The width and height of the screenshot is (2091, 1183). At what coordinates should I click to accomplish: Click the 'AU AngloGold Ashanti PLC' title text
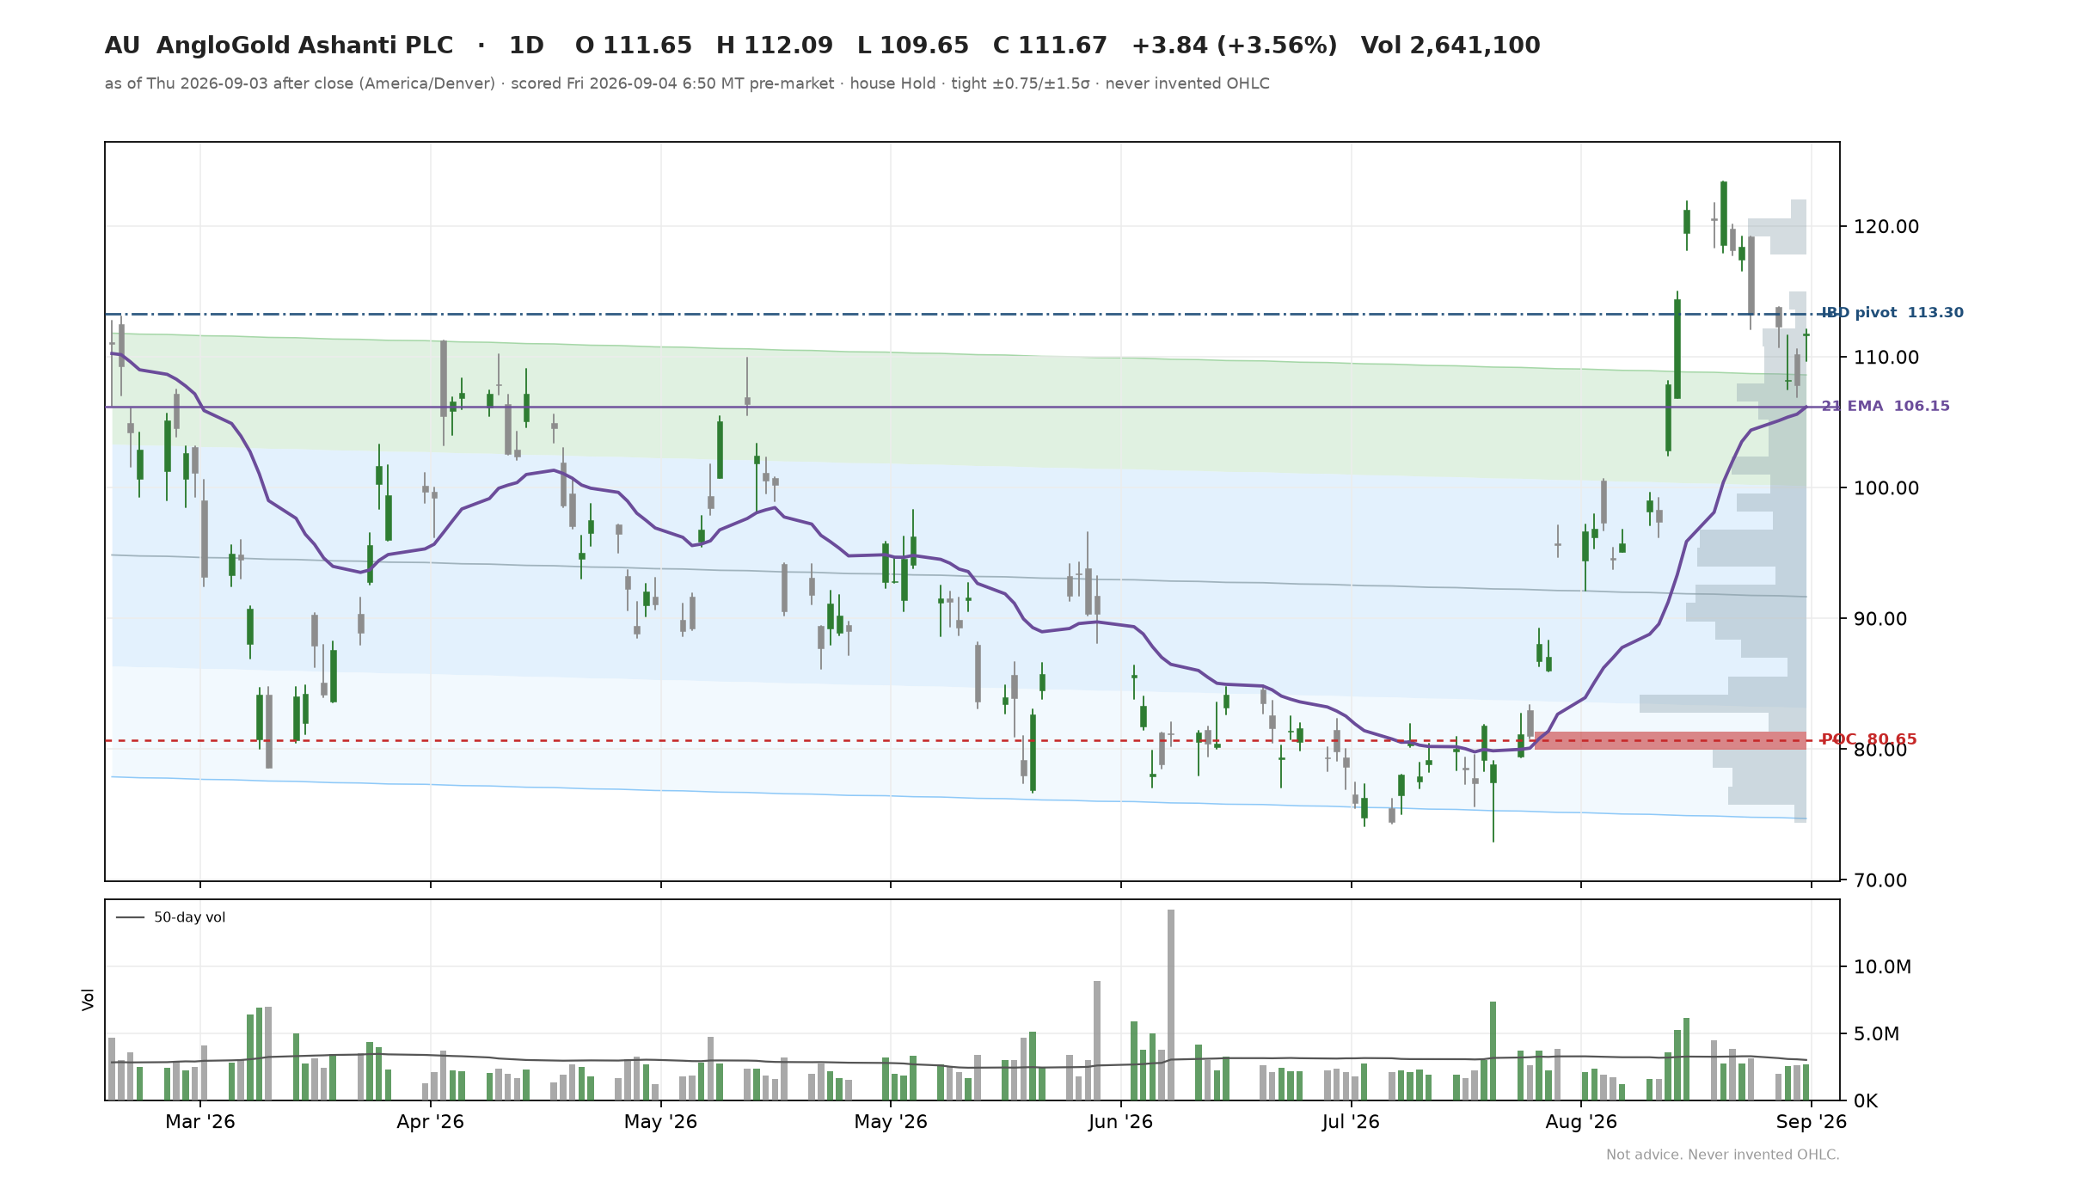point(279,46)
